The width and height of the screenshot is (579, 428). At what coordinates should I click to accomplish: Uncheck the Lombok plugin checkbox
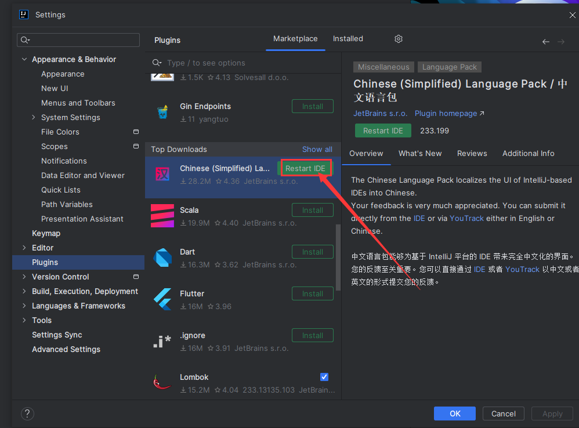324,377
